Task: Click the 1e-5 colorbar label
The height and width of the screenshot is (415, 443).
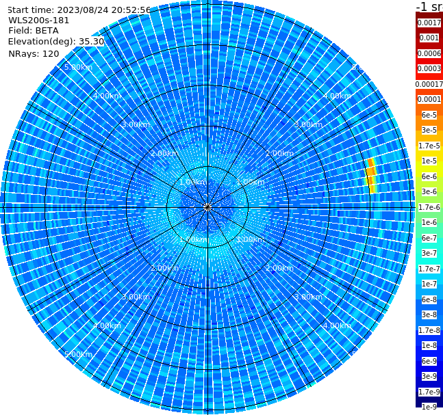Action: 429,161
